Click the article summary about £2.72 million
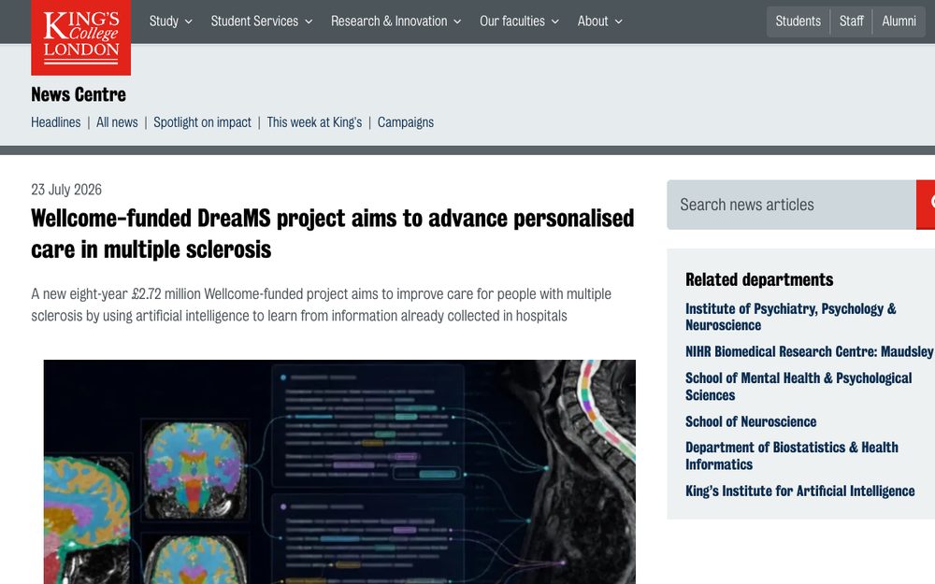 coord(321,305)
